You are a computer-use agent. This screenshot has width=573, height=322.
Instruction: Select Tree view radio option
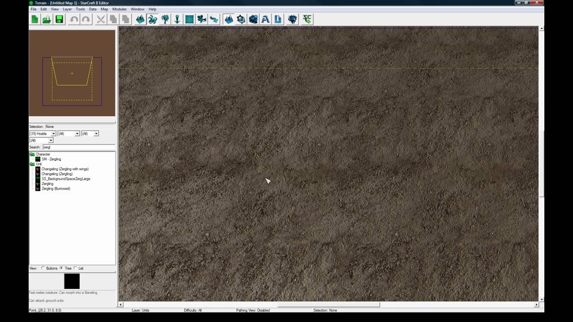61,268
